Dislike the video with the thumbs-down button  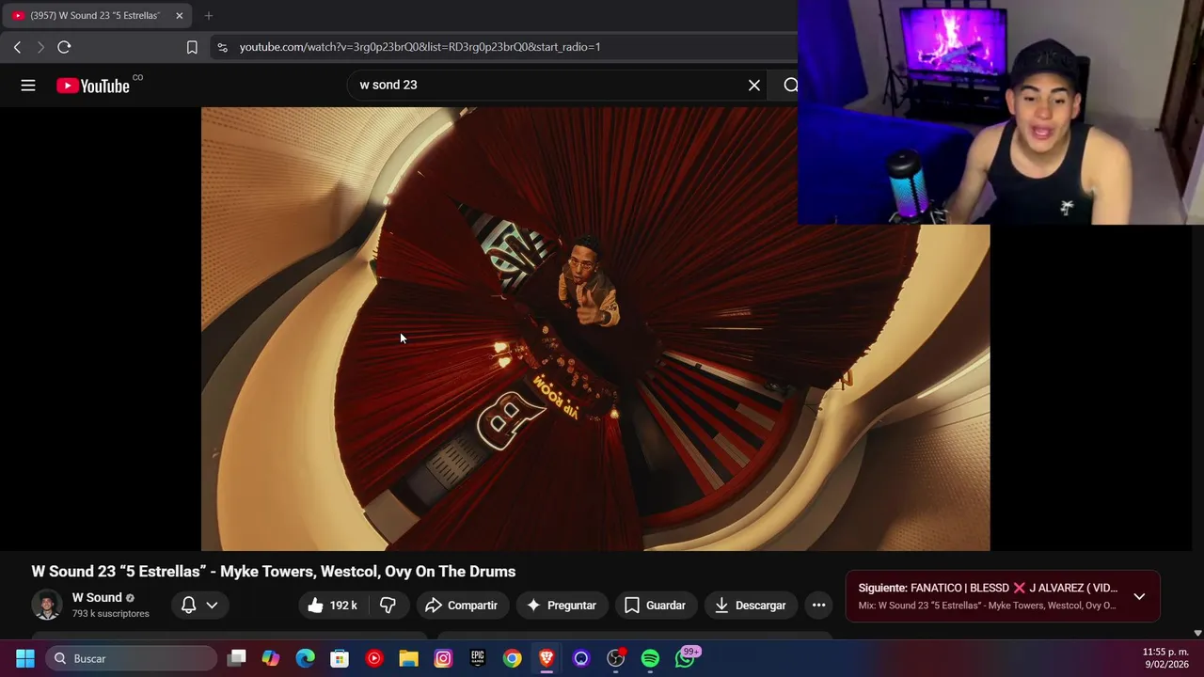[388, 606]
